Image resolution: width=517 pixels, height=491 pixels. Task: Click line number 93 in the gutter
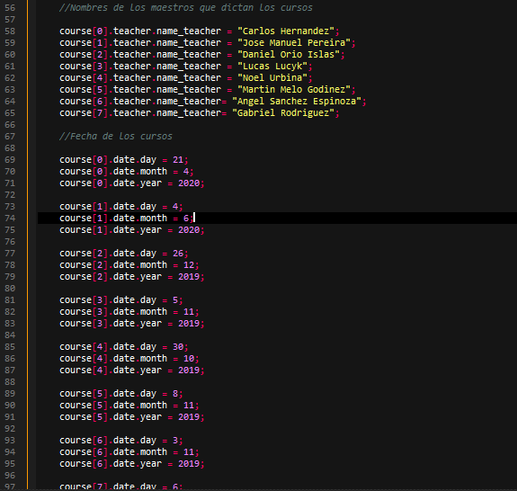click(x=10, y=441)
